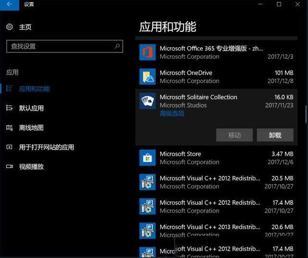Click the app list vertical scrollbar
The image size is (308, 258).
306,115
